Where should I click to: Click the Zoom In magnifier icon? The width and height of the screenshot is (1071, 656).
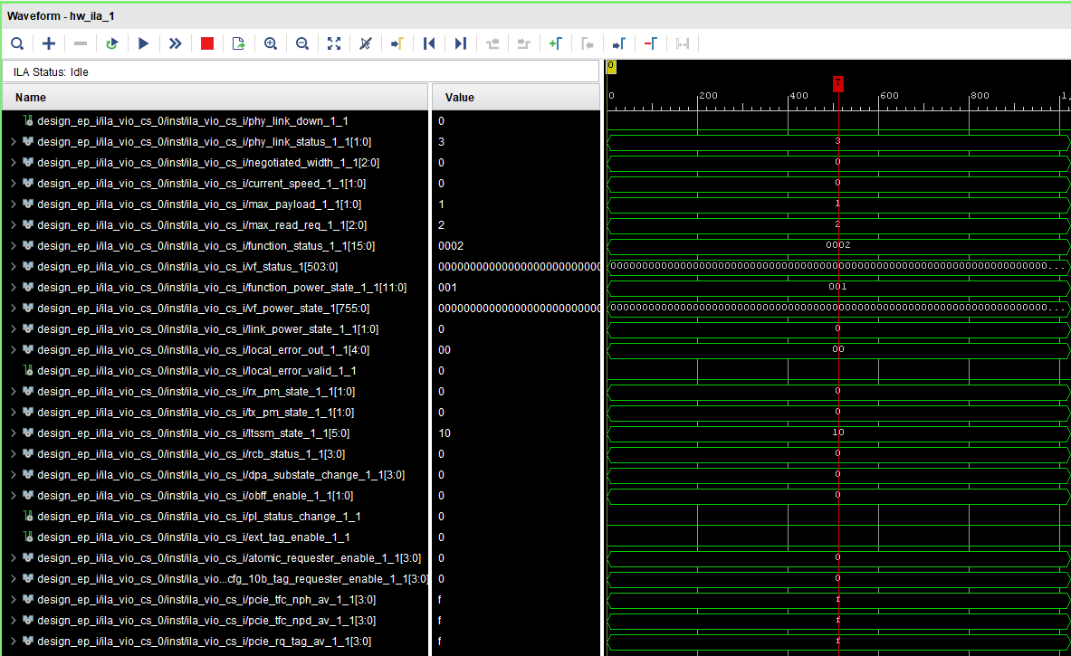point(271,43)
